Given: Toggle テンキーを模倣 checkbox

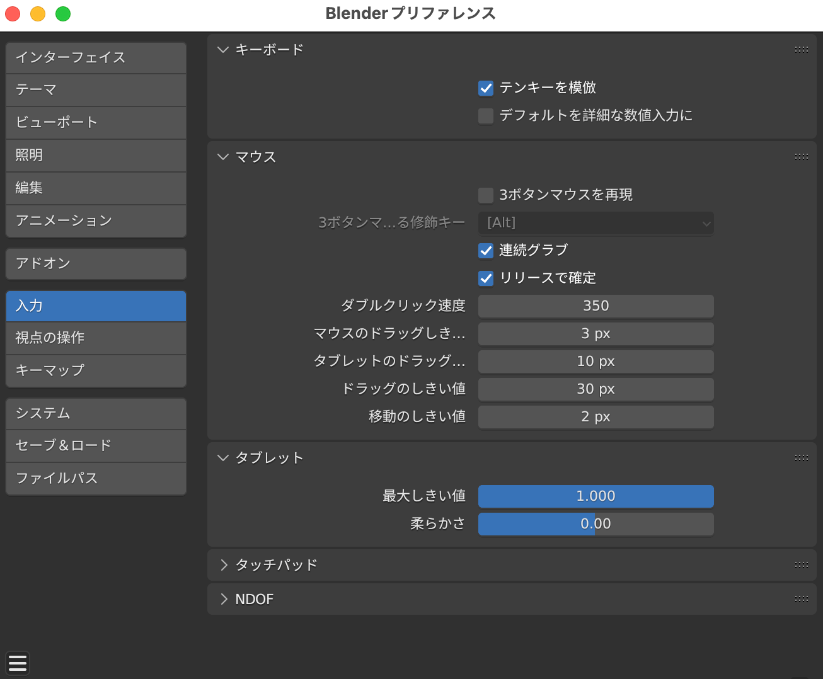Looking at the screenshot, I should pos(486,88).
